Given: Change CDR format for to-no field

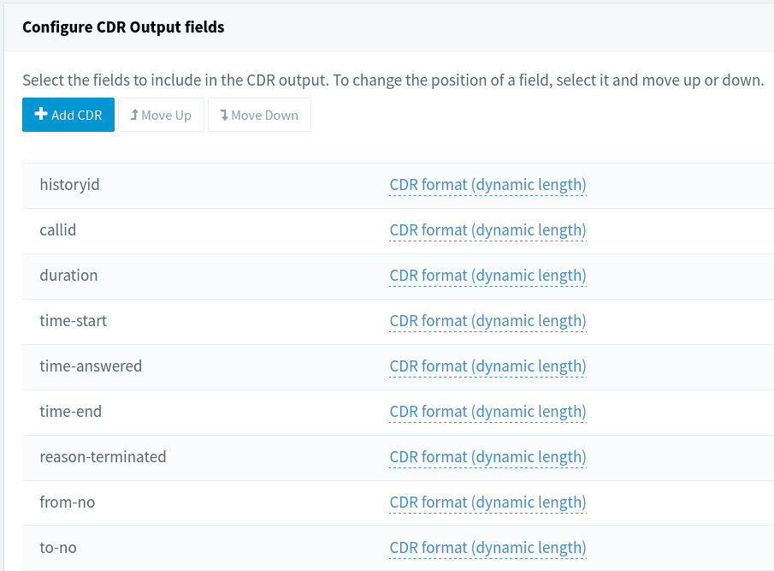Looking at the screenshot, I should [487, 547].
